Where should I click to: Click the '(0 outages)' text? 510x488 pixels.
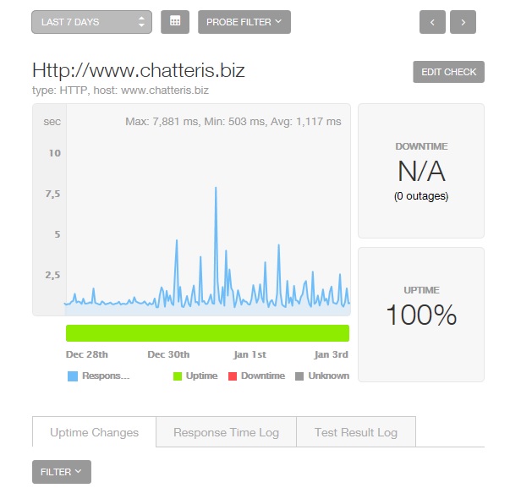(421, 196)
